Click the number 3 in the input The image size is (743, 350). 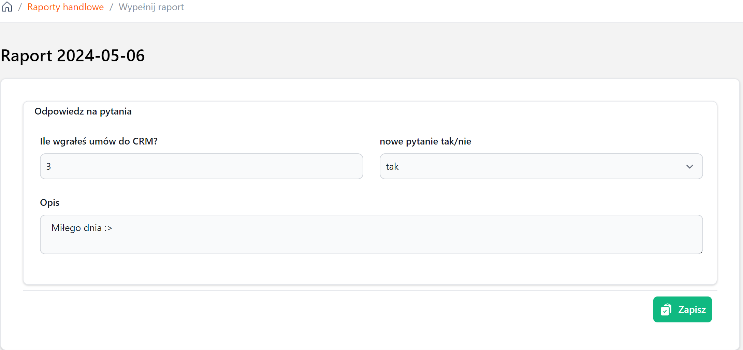pyautogui.click(x=48, y=167)
